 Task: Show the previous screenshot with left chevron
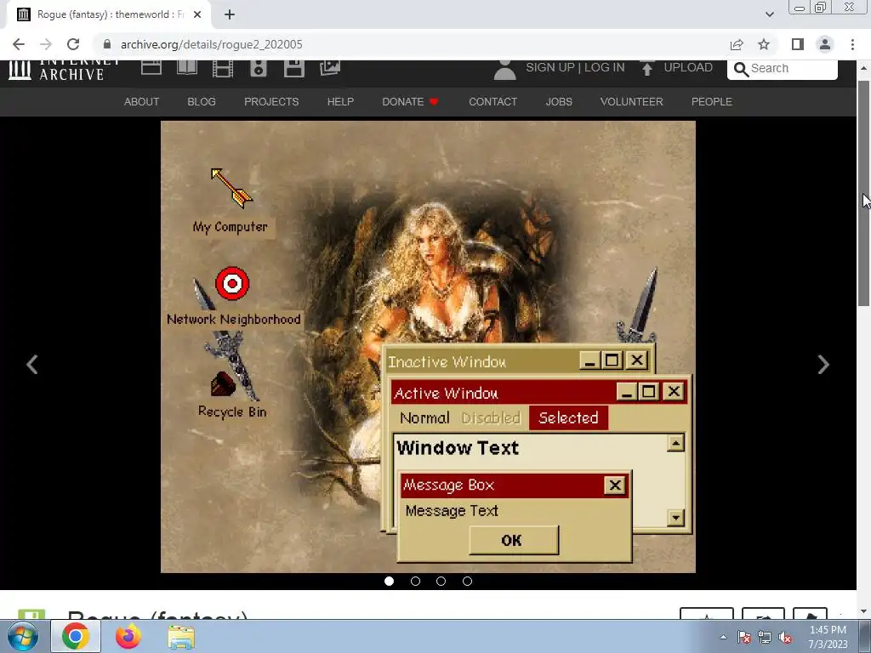[x=32, y=365]
